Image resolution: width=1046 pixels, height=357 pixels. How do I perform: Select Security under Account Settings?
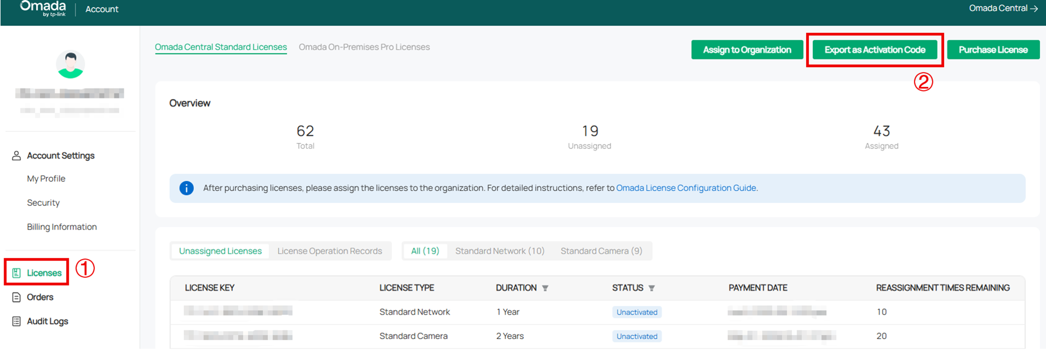click(43, 203)
